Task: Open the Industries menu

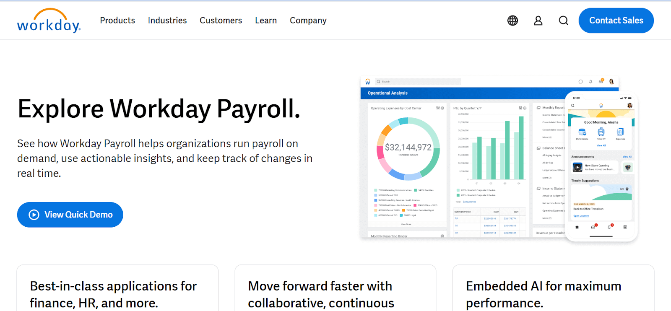Action: point(167,21)
